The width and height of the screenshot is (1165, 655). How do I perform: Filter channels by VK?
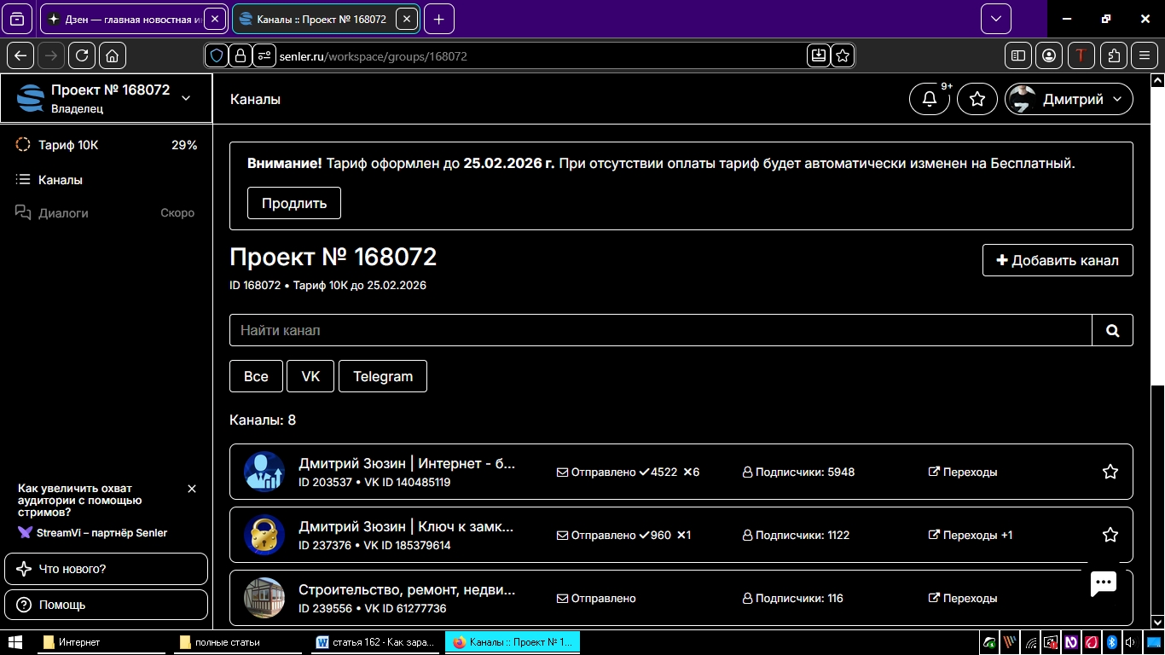click(310, 376)
